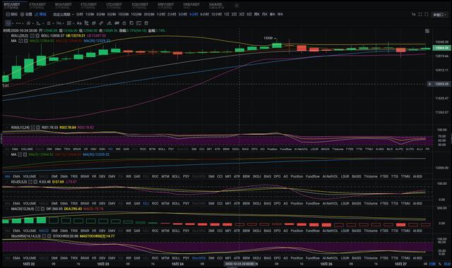Close the KDJ sub-panel with its X icon
This screenshot has width=452, height=268.
pos(35,182)
